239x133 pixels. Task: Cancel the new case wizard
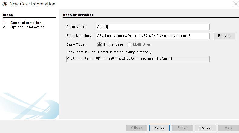[205, 128]
